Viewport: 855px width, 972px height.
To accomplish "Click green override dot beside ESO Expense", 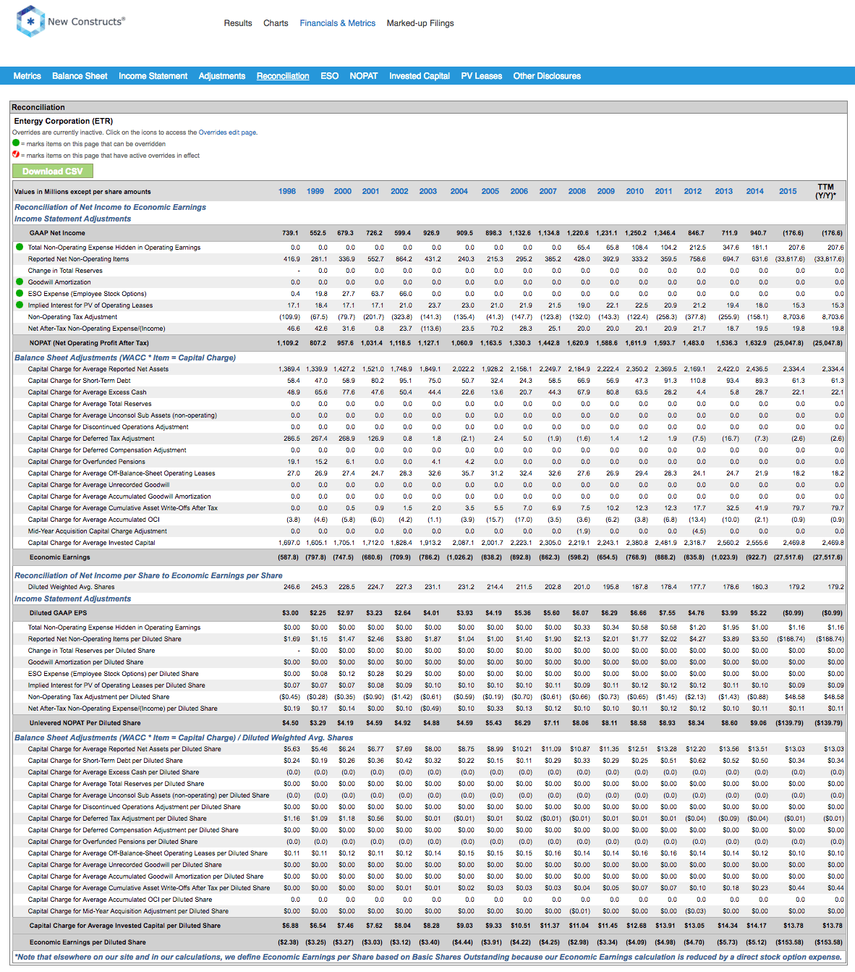I will 20,294.
